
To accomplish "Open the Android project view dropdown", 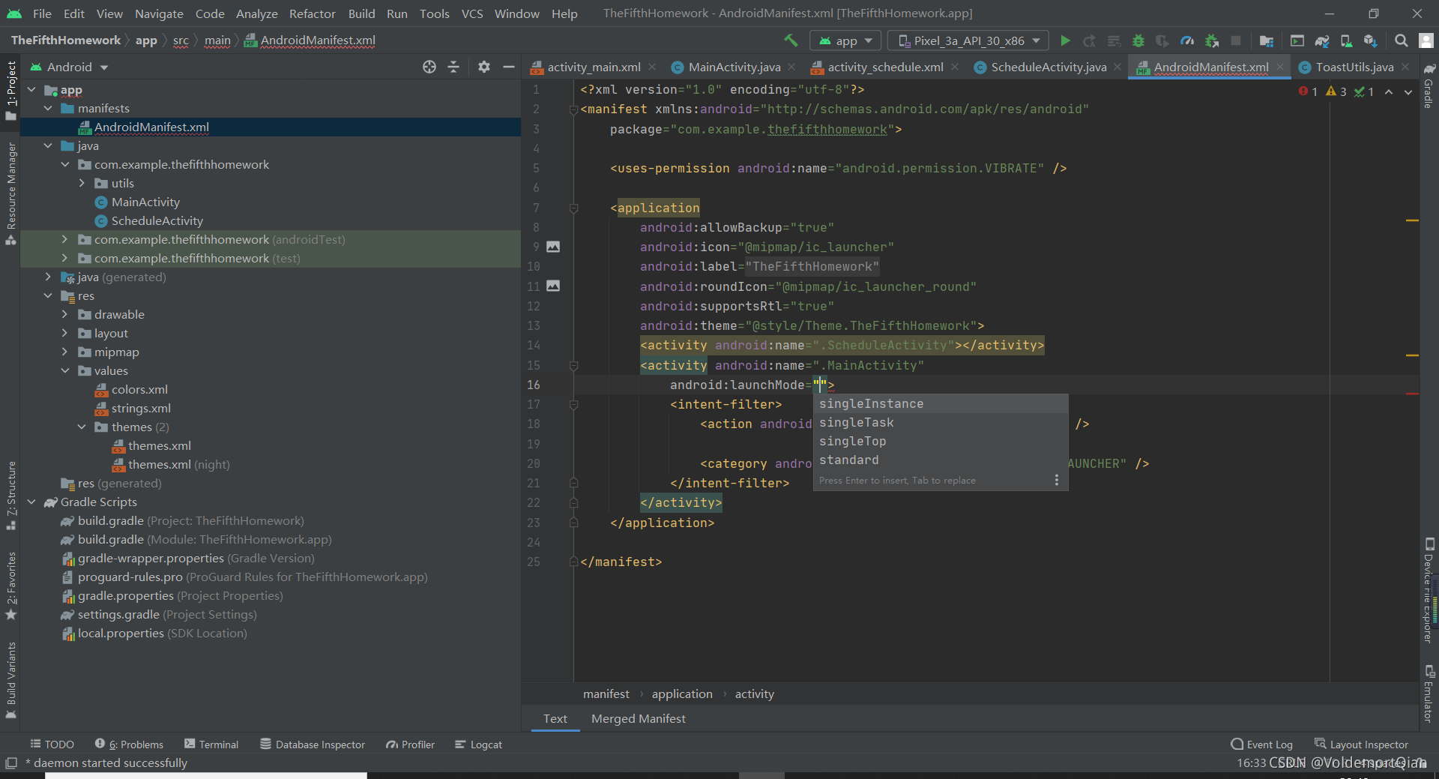I will pos(69,67).
